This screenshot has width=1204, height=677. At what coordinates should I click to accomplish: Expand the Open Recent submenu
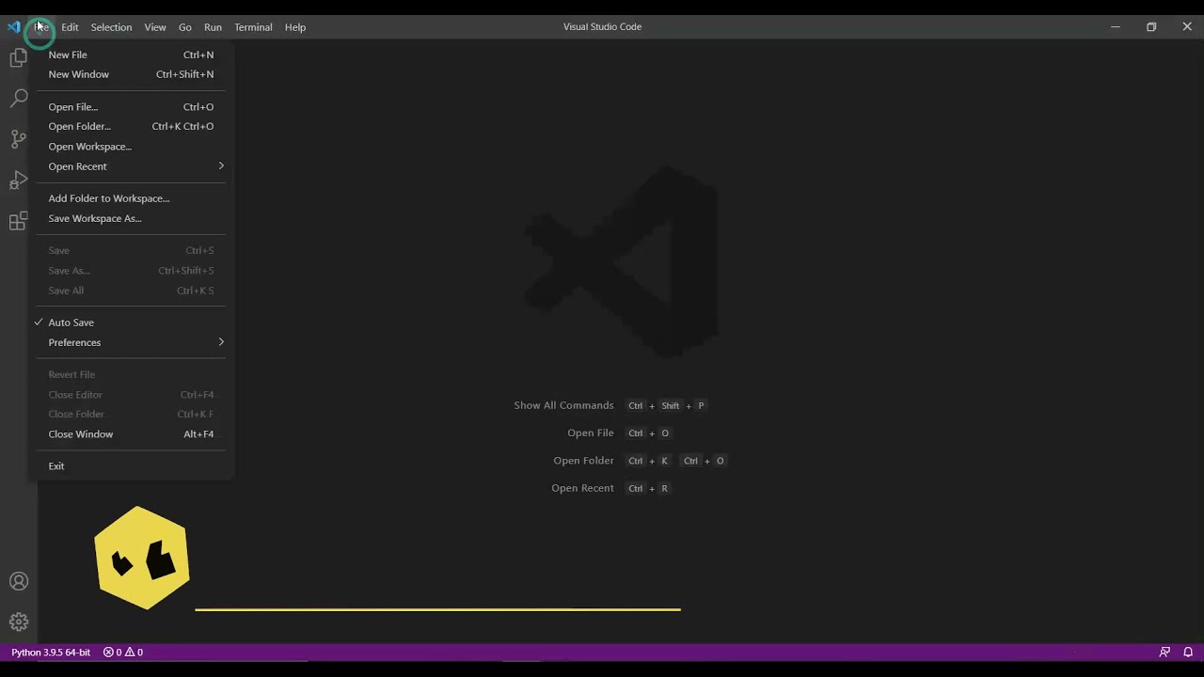[x=131, y=166]
